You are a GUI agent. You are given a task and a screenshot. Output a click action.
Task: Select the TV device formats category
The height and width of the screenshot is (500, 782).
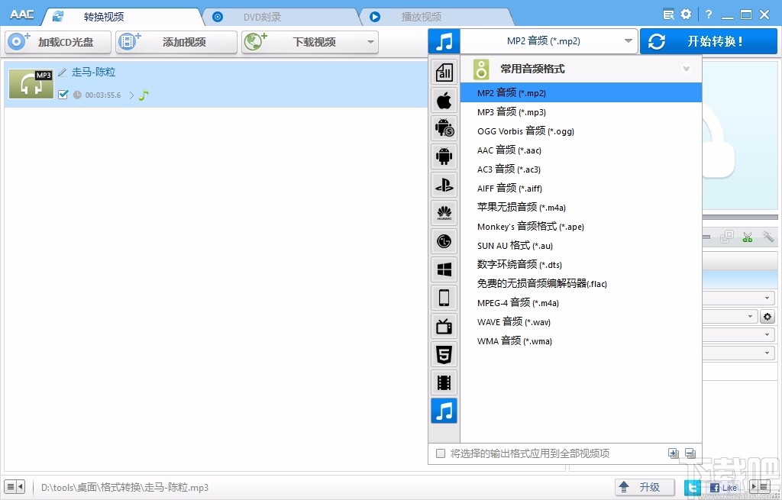[x=444, y=325]
